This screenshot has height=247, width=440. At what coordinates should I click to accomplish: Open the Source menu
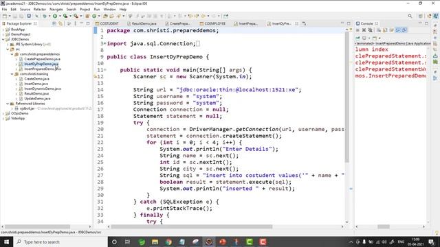[x=25, y=9]
